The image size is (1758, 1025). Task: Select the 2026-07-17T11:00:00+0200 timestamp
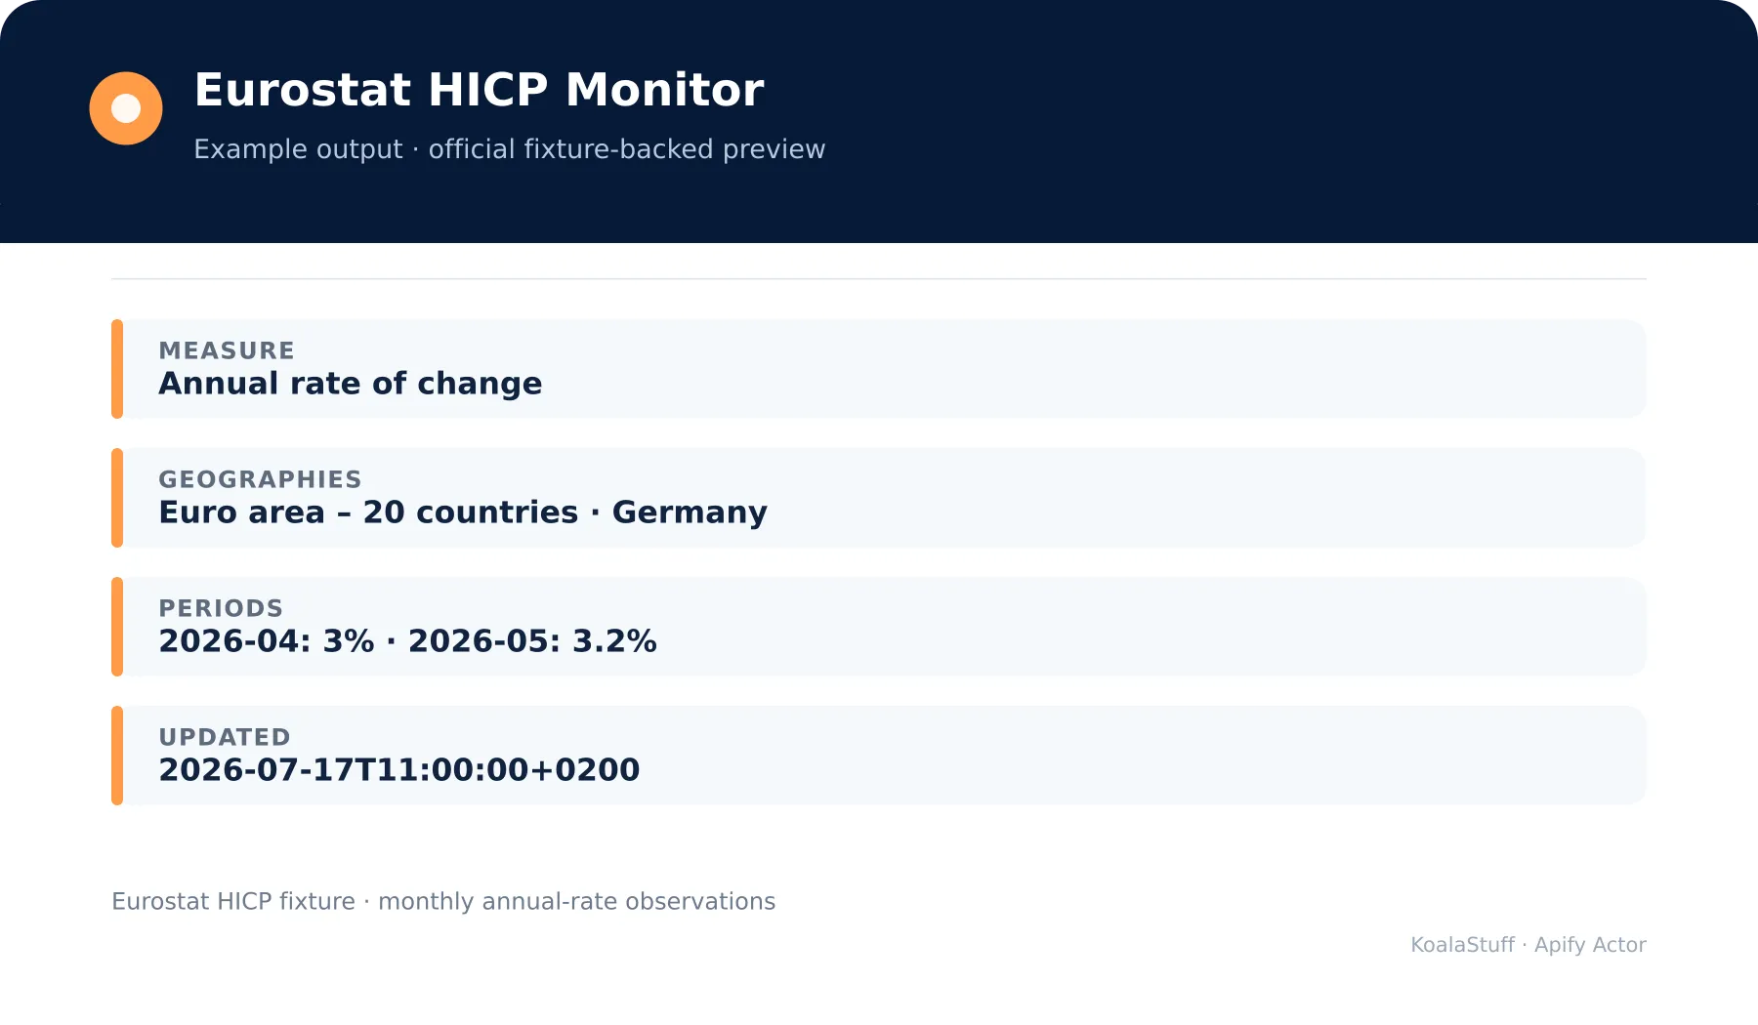pyautogui.click(x=399, y=770)
